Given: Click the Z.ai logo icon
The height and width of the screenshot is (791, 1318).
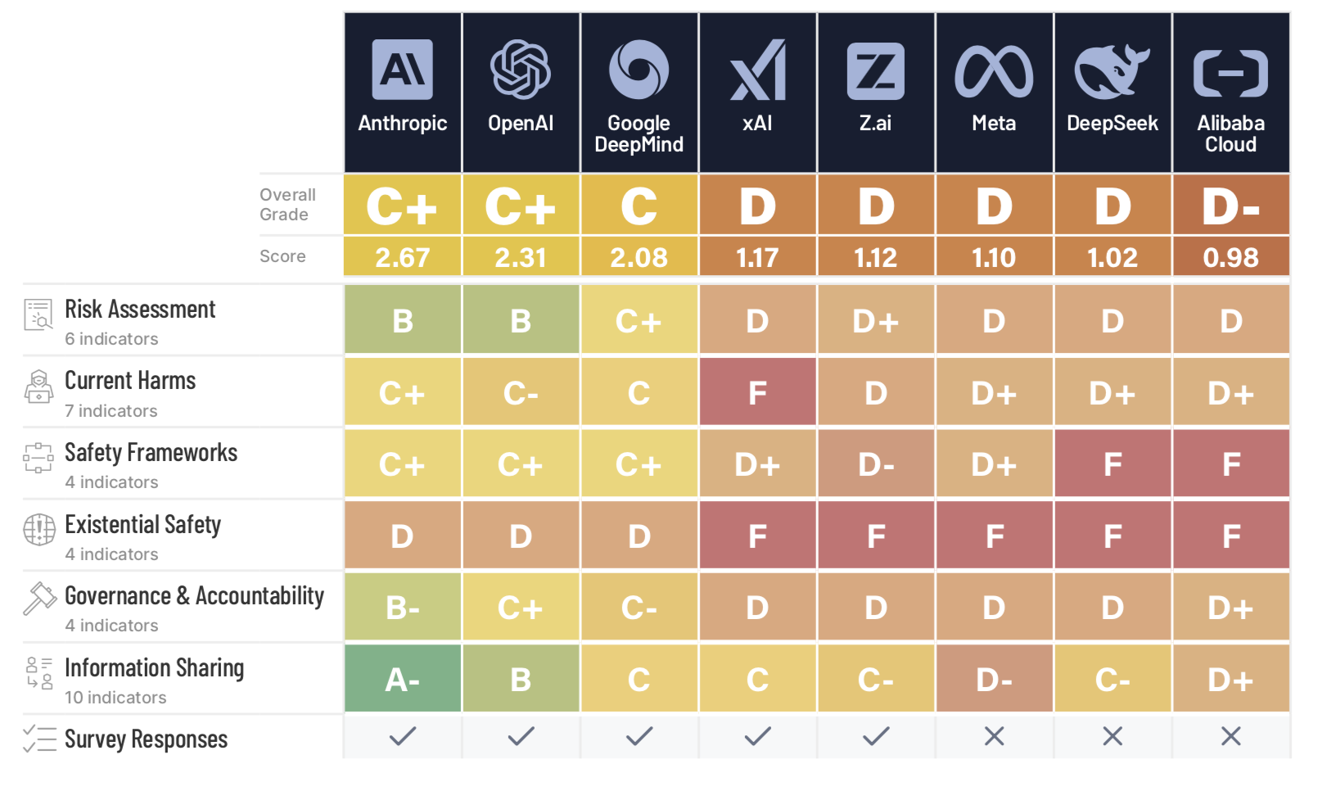Looking at the screenshot, I should point(875,71).
